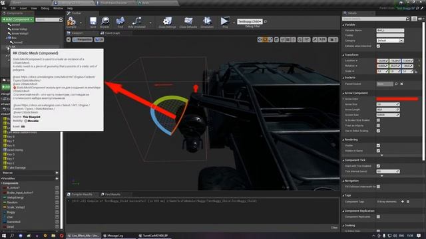The width and height of the screenshot is (426, 239).
Task: Click the red round icon on the taskbar
Action: pos(61,236)
